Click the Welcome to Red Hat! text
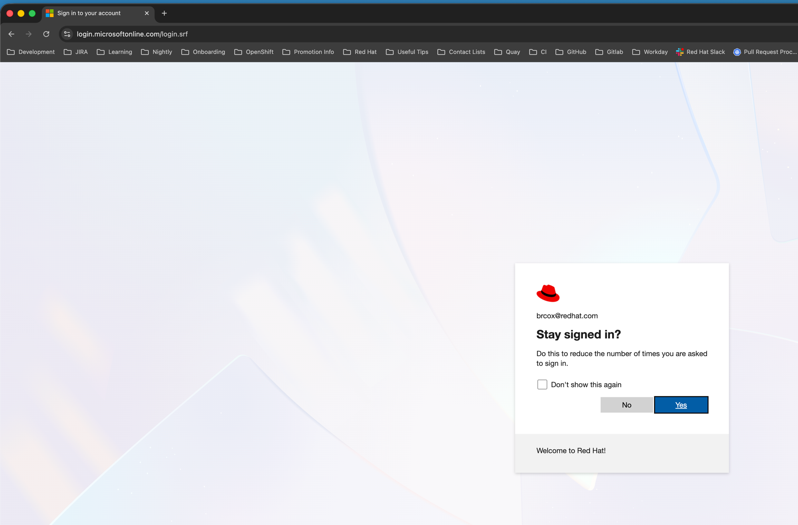Image resolution: width=798 pixels, height=525 pixels. [x=571, y=451]
